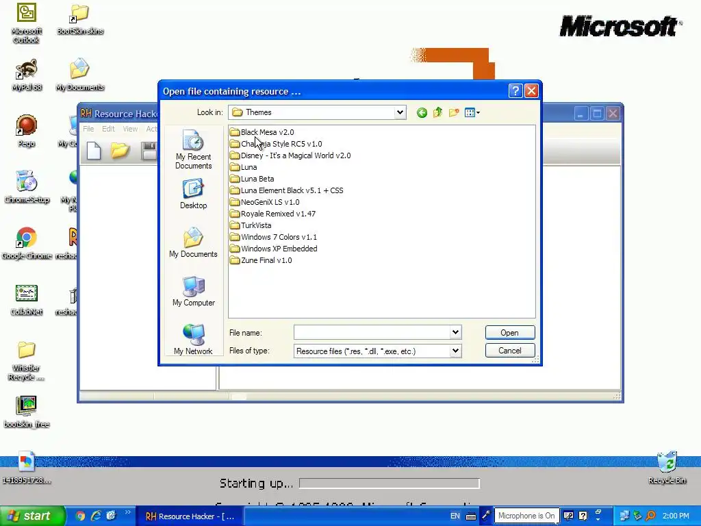Viewport: 701px width, 526px height.
Task: Go back using the green back arrow
Action: tap(422, 113)
